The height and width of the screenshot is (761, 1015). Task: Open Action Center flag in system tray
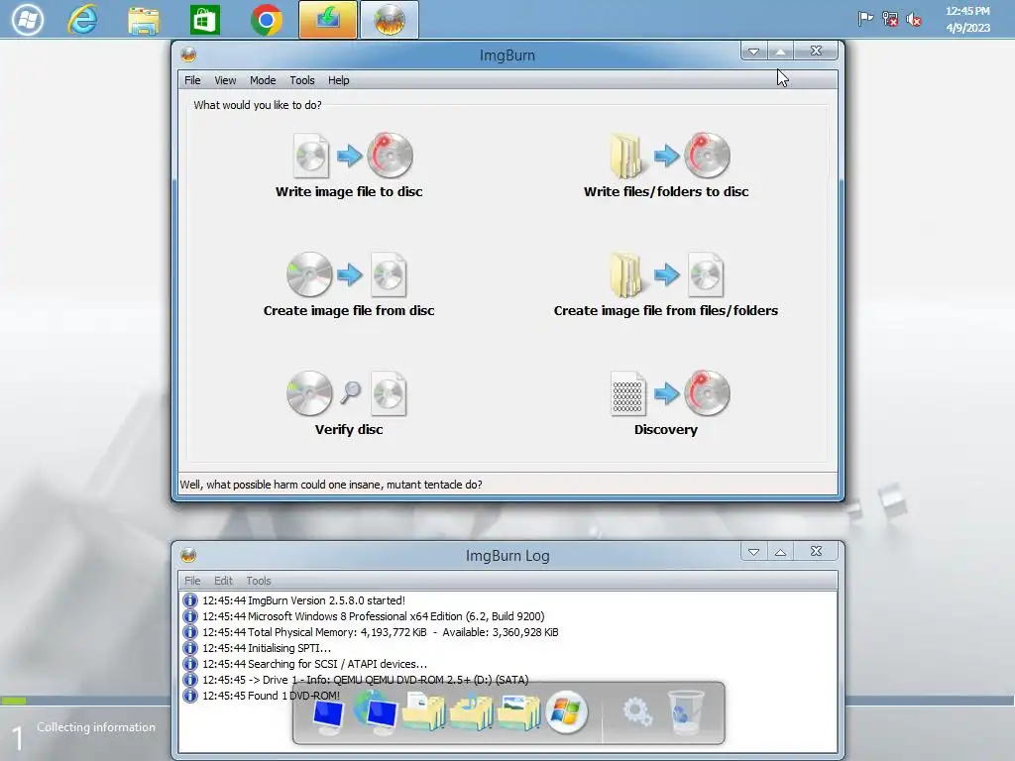click(x=864, y=19)
